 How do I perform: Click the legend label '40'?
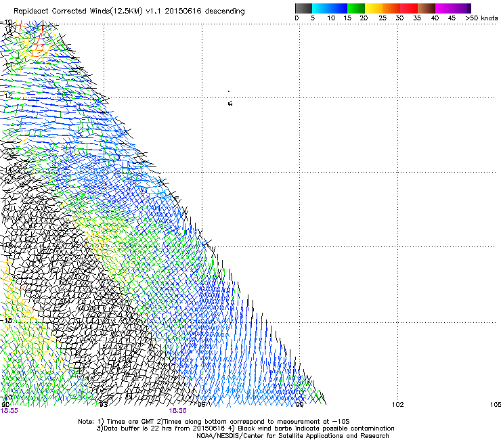coord(435,18)
